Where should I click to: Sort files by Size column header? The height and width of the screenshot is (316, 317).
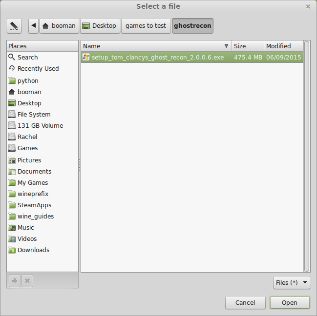[248, 46]
